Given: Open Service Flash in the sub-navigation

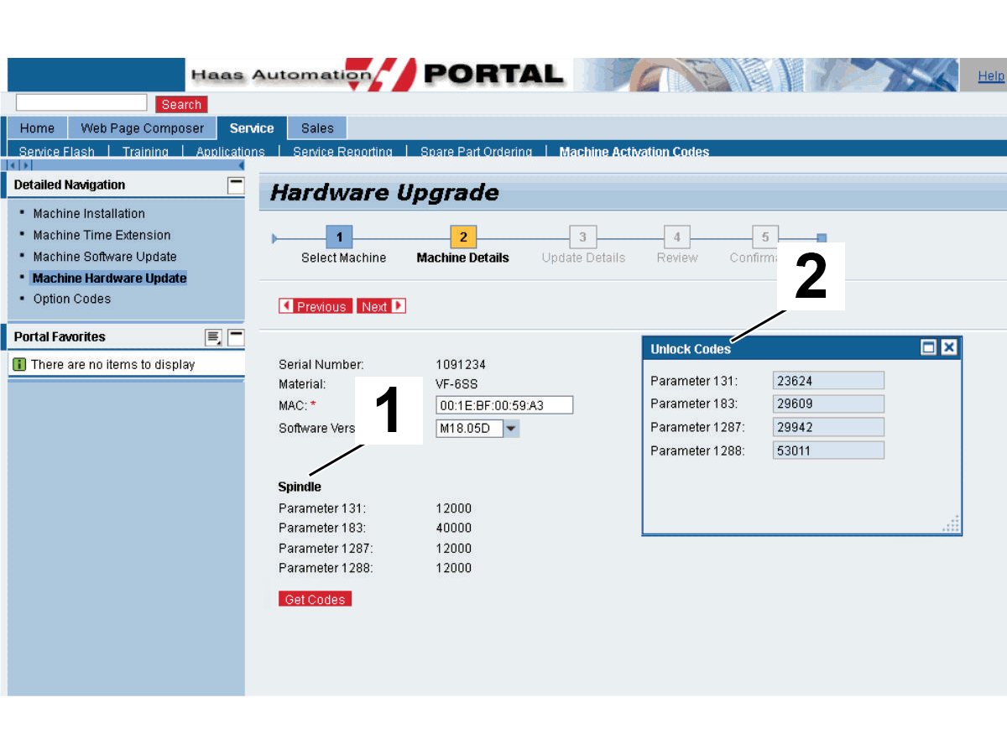Looking at the screenshot, I should (x=56, y=152).
